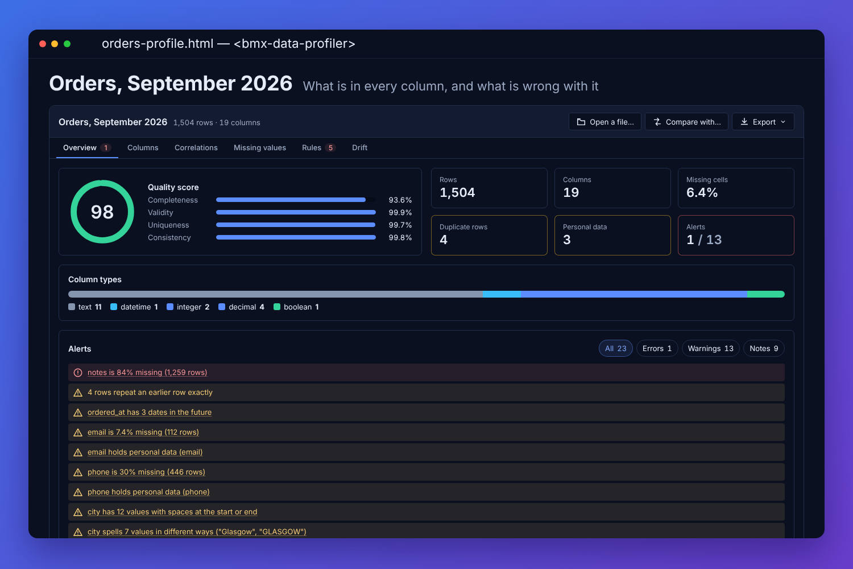The image size is (853, 569).
Task: Click the Alerts 1 / 13 summary card
Action: coord(736,235)
